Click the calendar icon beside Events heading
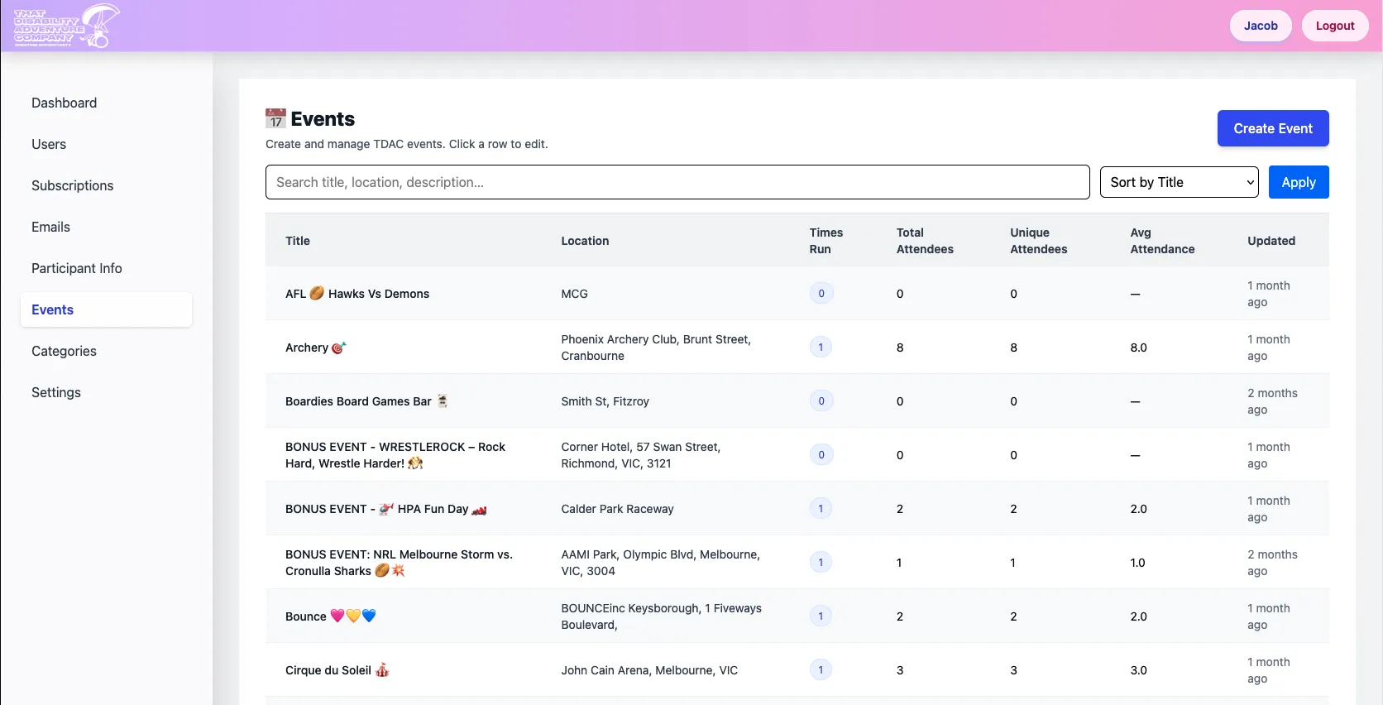The image size is (1383, 705). point(275,119)
